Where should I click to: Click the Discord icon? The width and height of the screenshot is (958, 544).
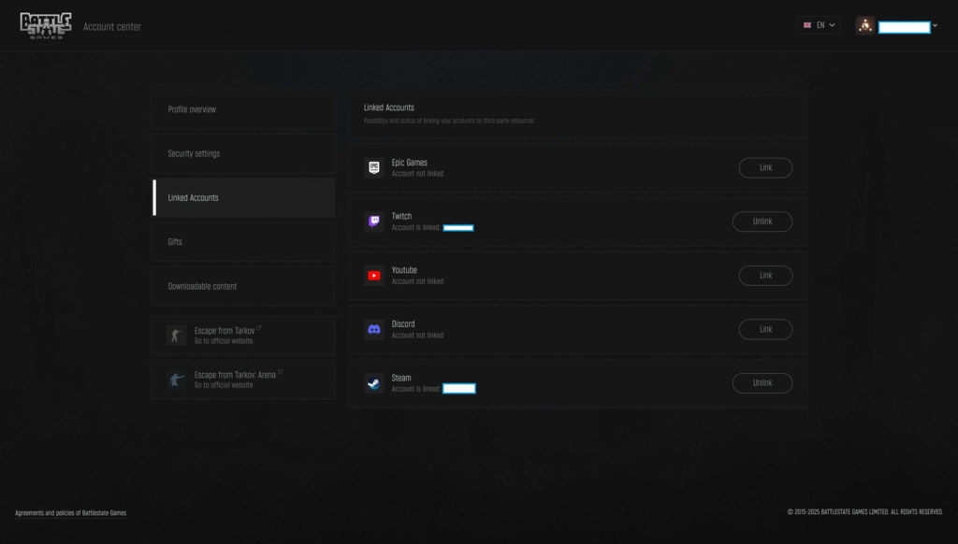click(374, 329)
